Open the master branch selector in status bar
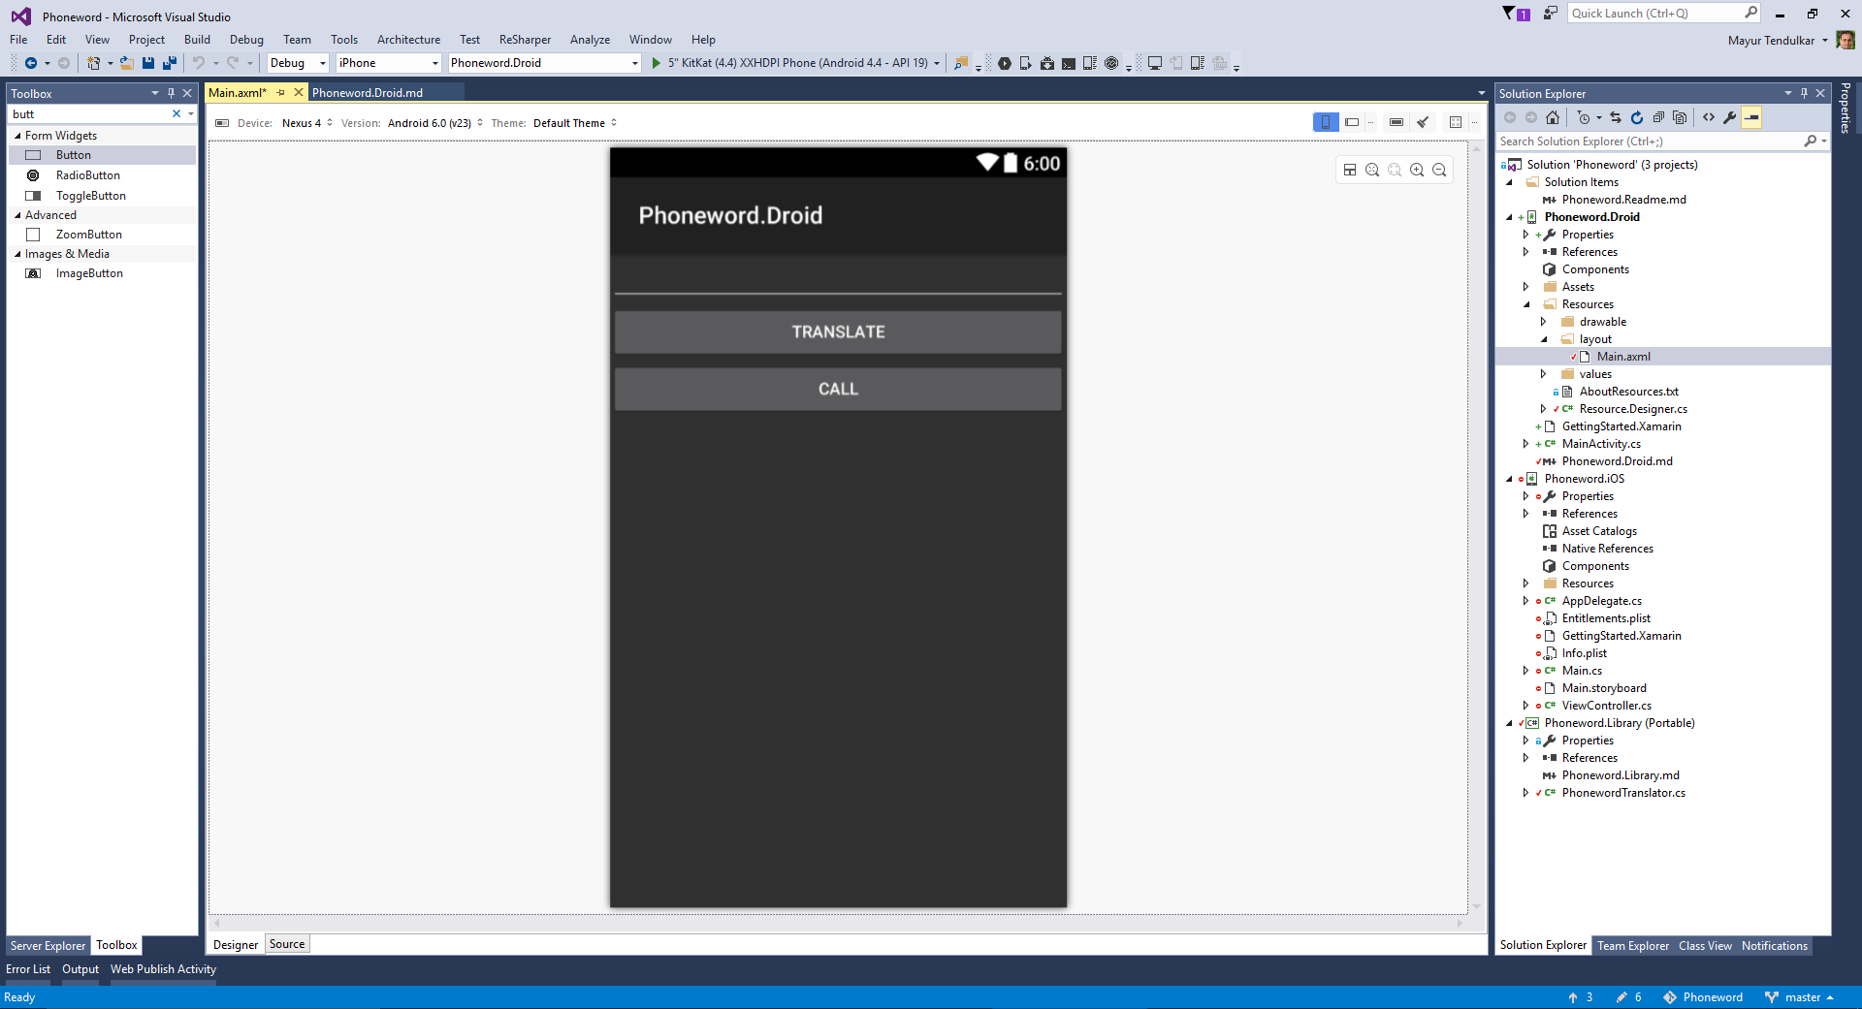Screen dimensions: 1862x1009 [x=1800, y=997]
